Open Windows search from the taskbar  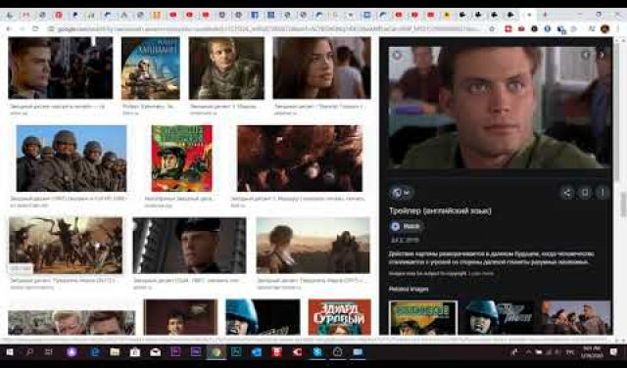(x=29, y=352)
